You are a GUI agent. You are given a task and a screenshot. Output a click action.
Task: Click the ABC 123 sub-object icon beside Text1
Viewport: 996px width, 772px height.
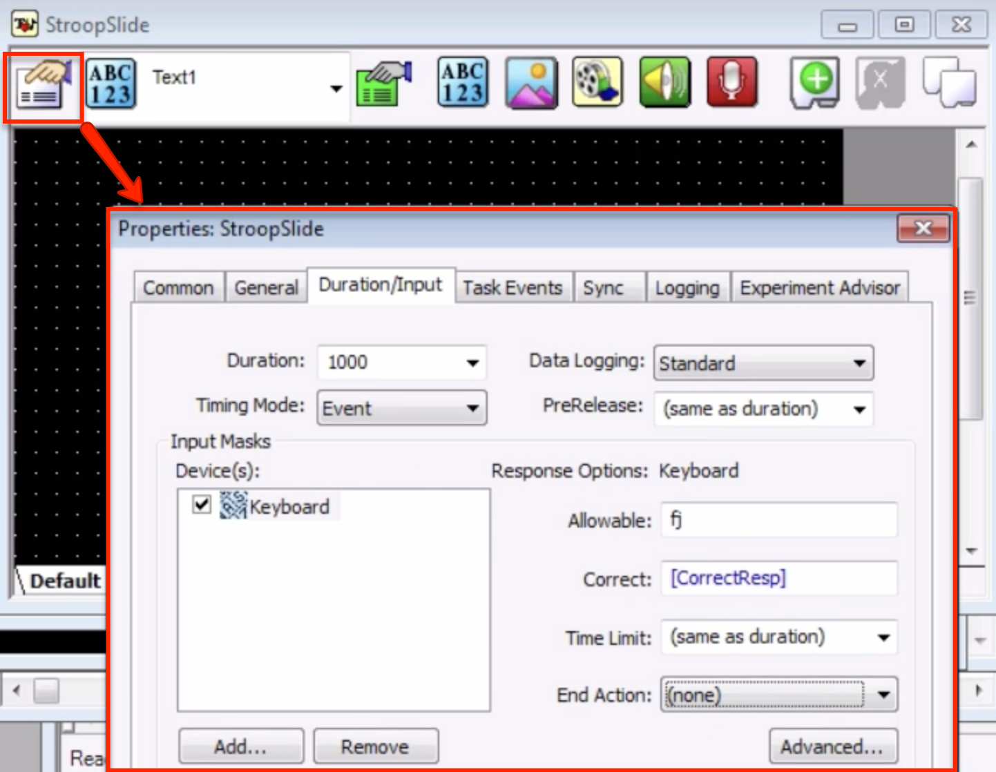(x=111, y=84)
